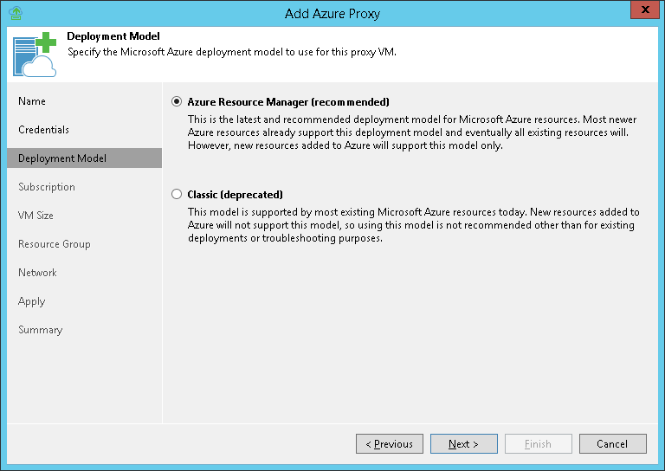
Task: Select Azure Resource Manager radio button
Action: [x=178, y=101]
